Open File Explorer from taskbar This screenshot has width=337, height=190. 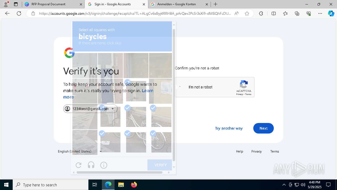(x=121, y=185)
